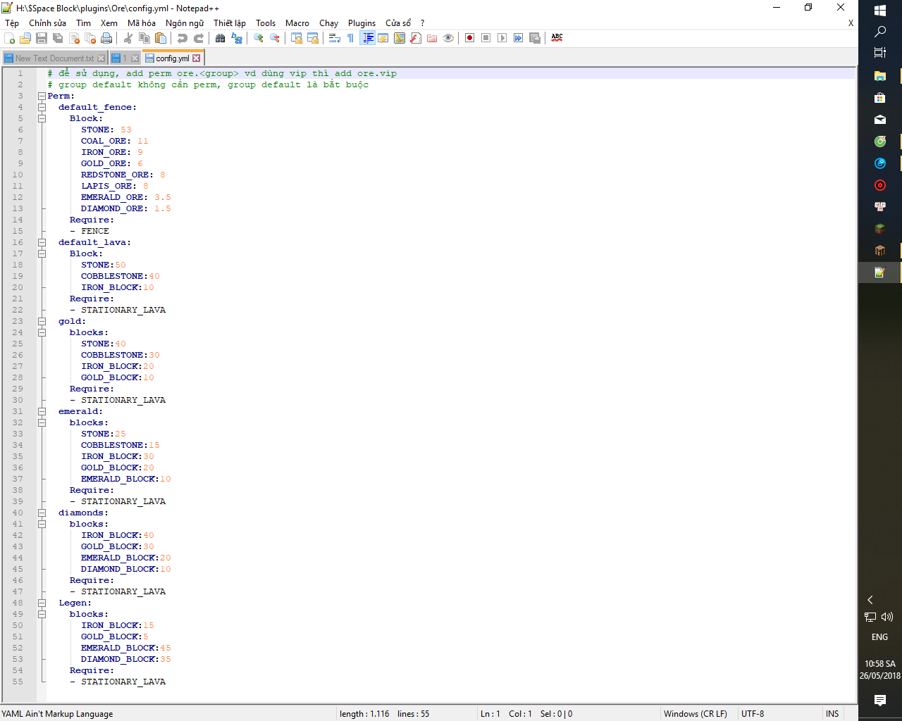The height and width of the screenshot is (721, 902).
Task: Click the Zoom in magnifier icon
Action: pyautogui.click(x=259, y=38)
